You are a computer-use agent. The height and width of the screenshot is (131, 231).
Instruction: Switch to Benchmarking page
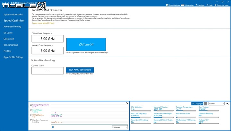[x=11, y=45]
